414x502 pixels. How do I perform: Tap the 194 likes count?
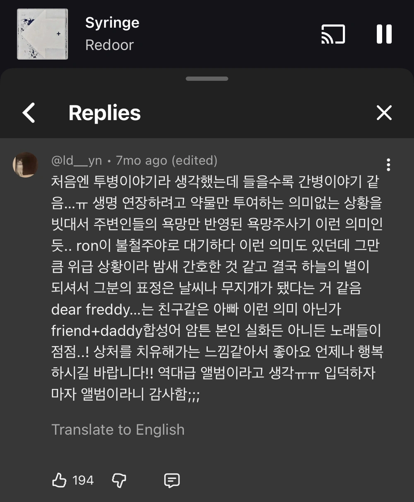click(83, 480)
